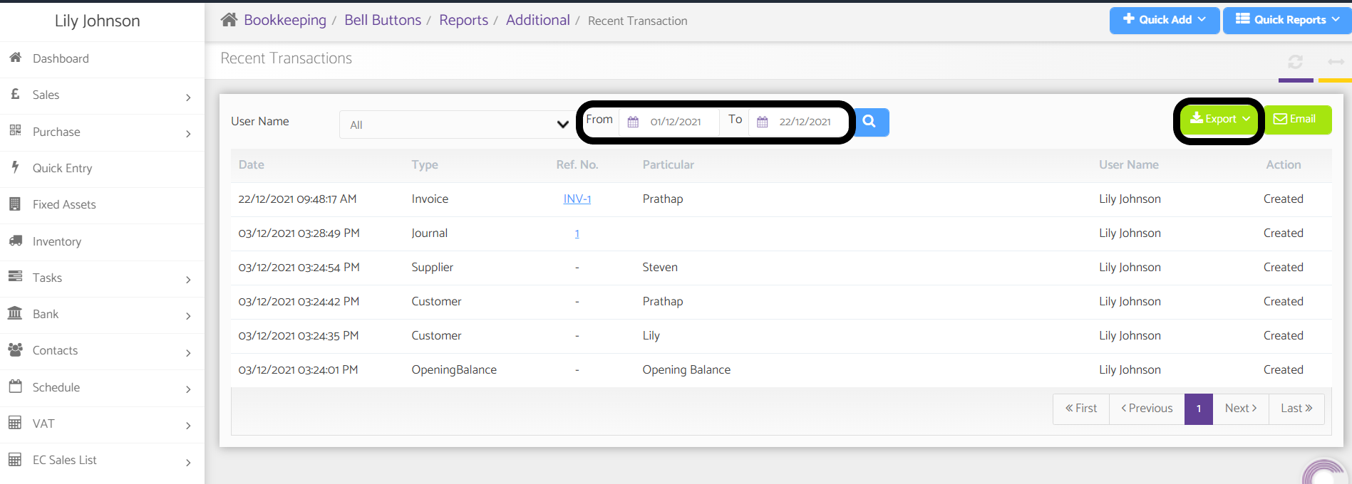1352x484 pixels.
Task: Open the Quick Reports dropdown
Action: click(x=1287, y=20)
